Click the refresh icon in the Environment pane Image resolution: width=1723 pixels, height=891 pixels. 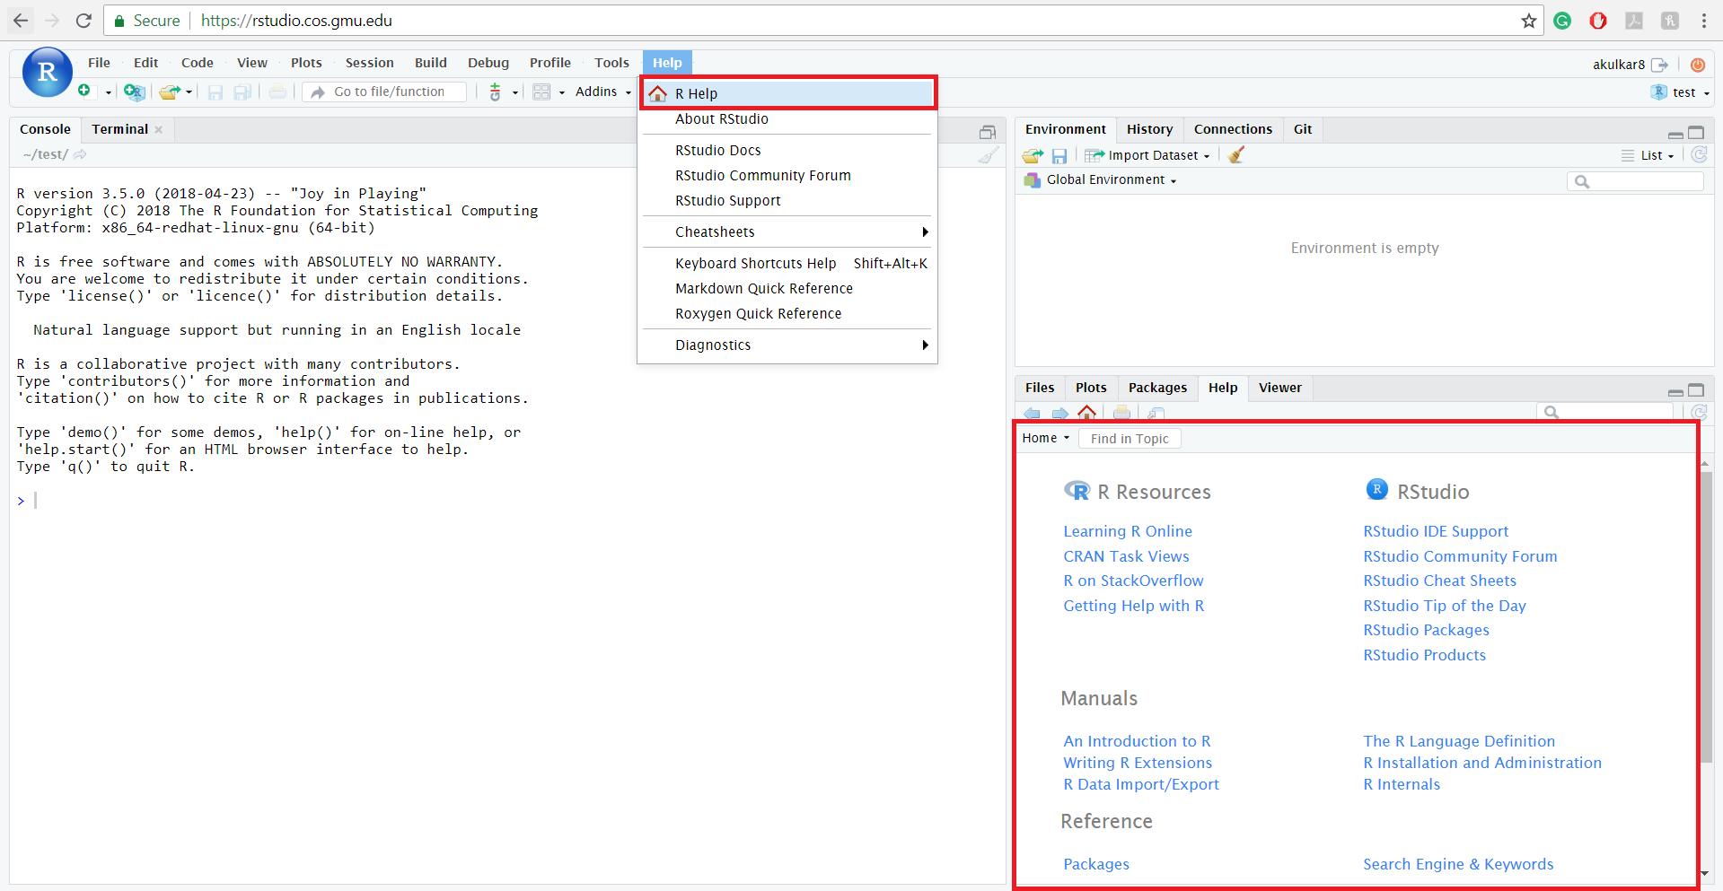(1699, 154)
